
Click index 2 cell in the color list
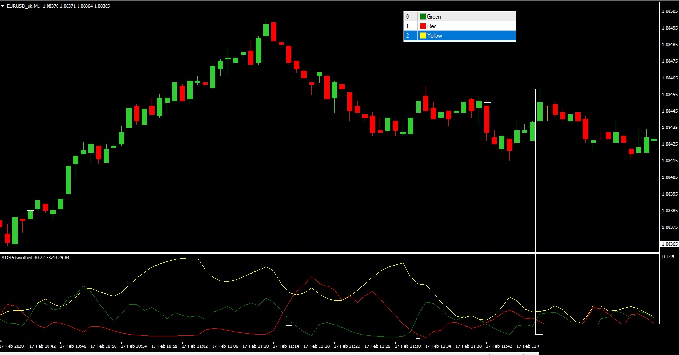tap(410, 36)
